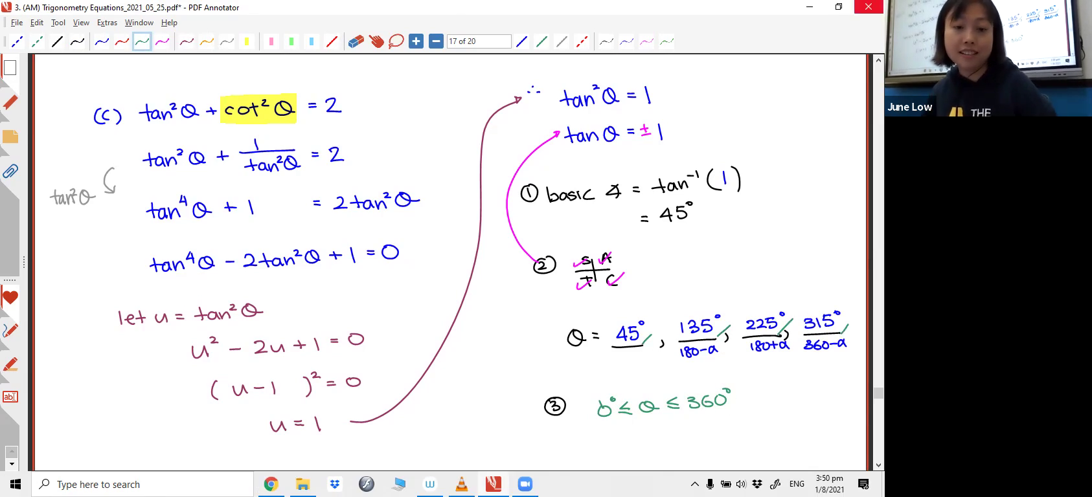1092x497 pixels.
Task: Open the View menu
Action: tap(81, 23)
